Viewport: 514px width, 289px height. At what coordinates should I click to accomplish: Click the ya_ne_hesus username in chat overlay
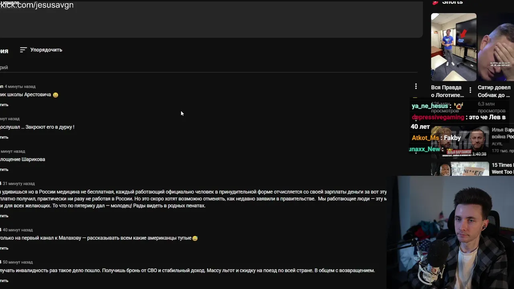click(430, 106)
